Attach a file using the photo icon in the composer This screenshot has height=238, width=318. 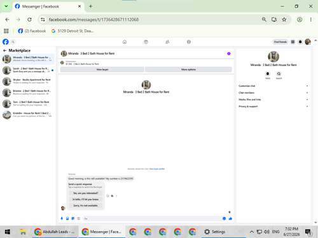[67, 218]
